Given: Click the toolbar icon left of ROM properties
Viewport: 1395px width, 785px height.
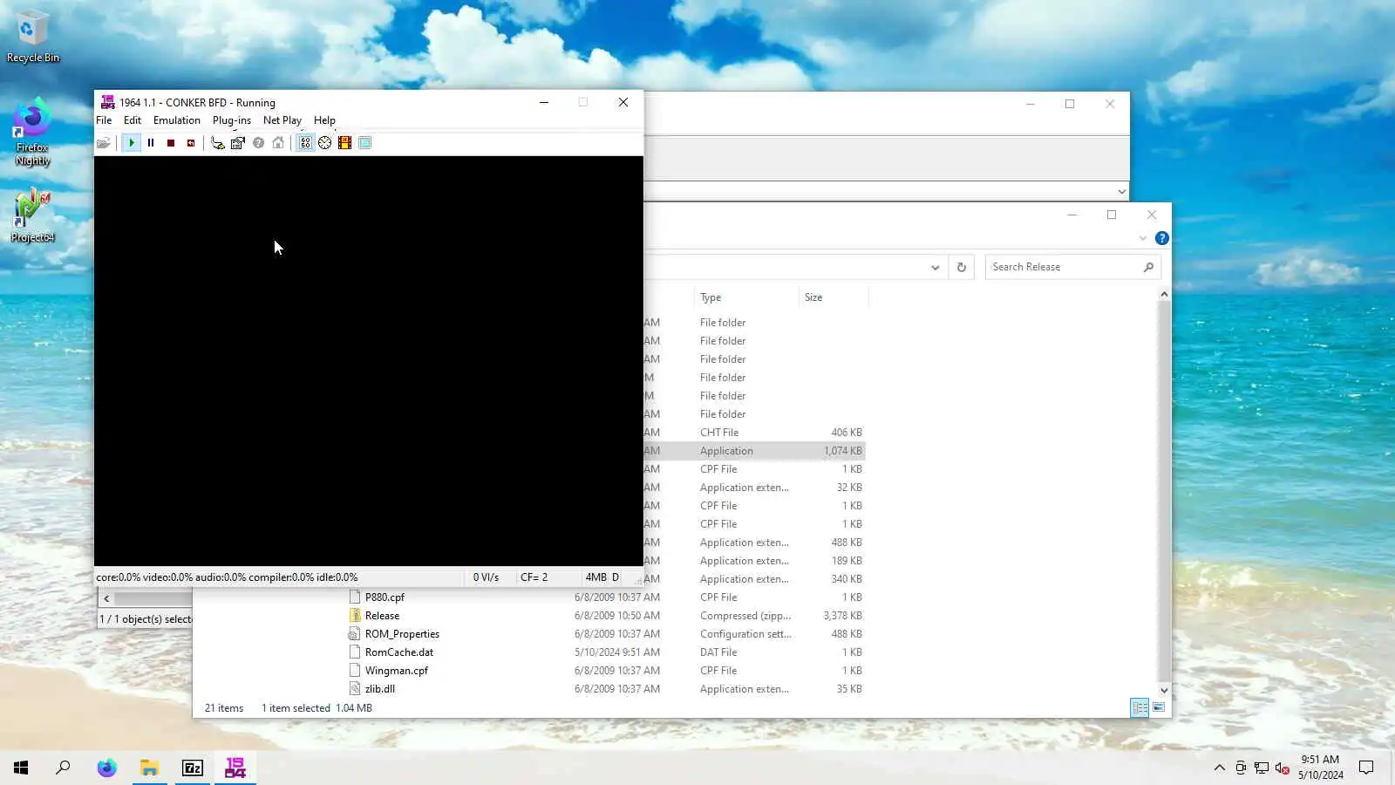Looking at the screenshot, I should click(x=217, y=143).
